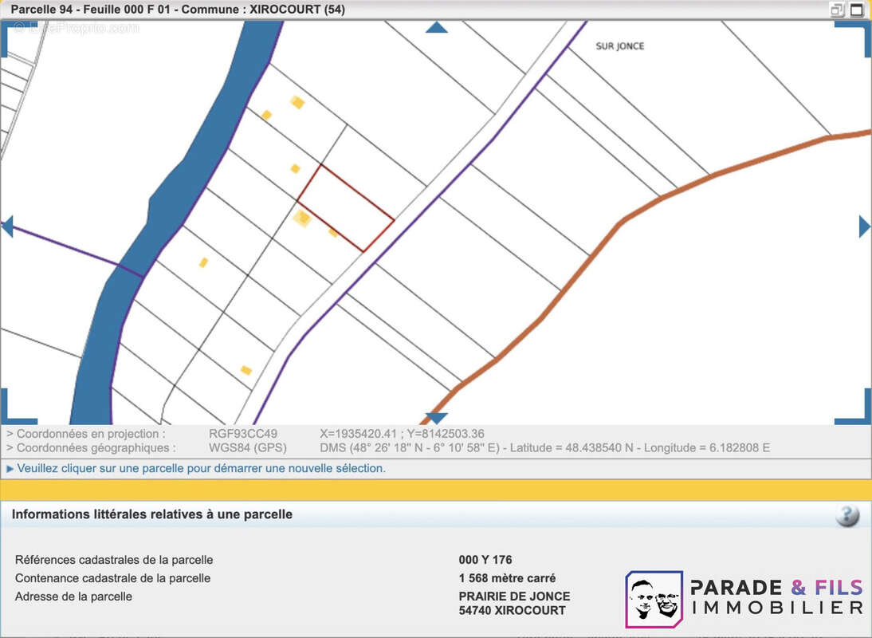Open help with the question mark icon

click(846, 516)
